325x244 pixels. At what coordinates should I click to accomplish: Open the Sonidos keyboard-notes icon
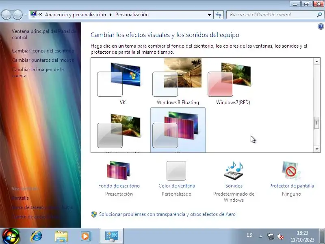[x=234, y=170]
